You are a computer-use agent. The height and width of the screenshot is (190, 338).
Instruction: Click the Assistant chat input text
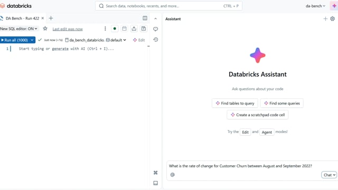(240, 166)
